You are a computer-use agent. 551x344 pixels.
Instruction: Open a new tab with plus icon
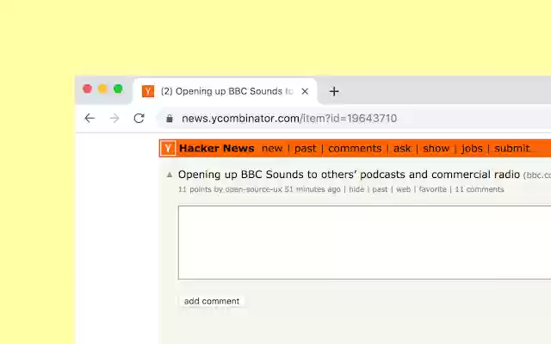(334, 92)
